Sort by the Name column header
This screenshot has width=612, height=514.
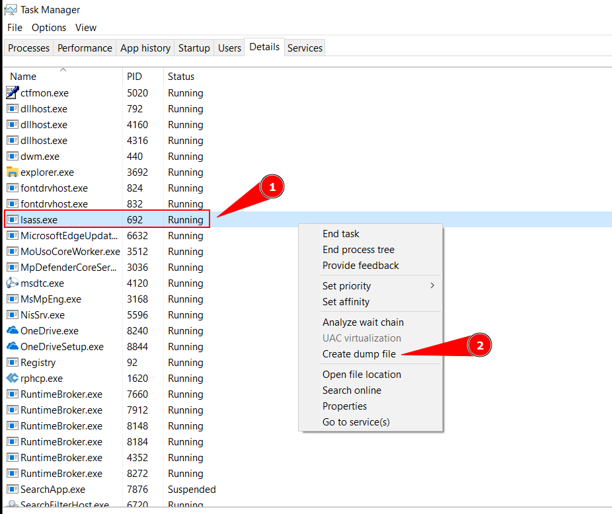62,76
